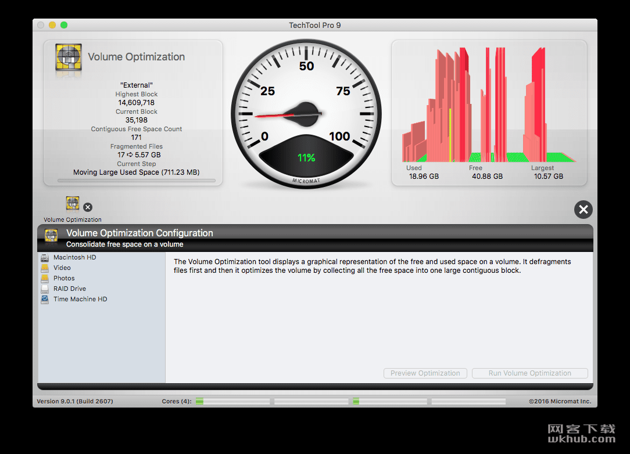The image size is (630, 454).
Task: Click the Consolidate free space on a volume subtitle
Action: 124,244
